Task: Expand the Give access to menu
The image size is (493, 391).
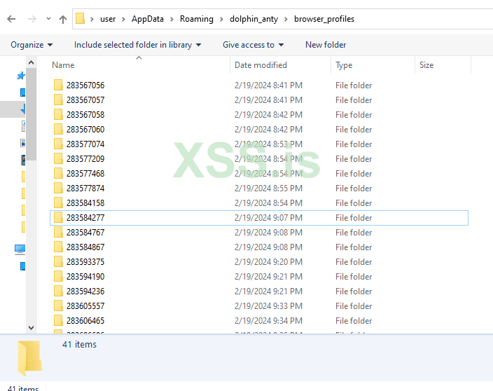Action: click(253, 45)
